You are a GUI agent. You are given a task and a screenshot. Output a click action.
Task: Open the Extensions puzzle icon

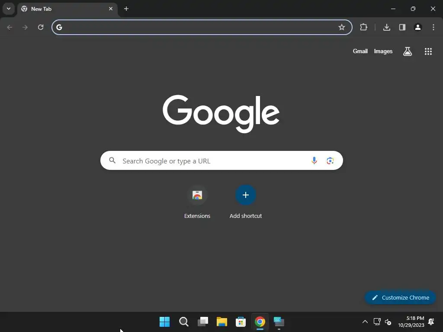click(363, 27)
